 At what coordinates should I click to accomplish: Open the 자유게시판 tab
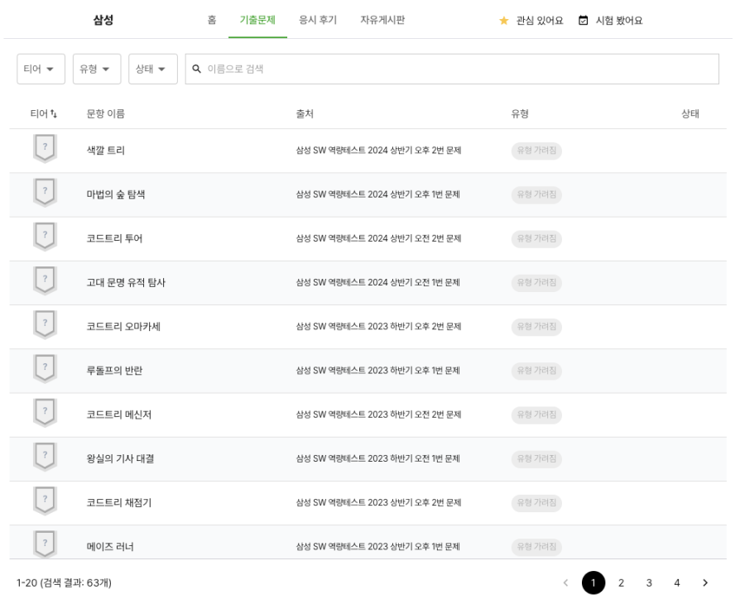382,20
